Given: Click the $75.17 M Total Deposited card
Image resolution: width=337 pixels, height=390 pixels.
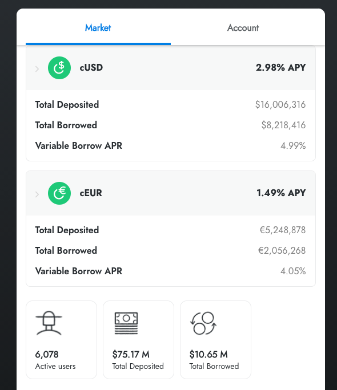Looking at the screenshot, I should pyautogui.click(x=138, y=340).
